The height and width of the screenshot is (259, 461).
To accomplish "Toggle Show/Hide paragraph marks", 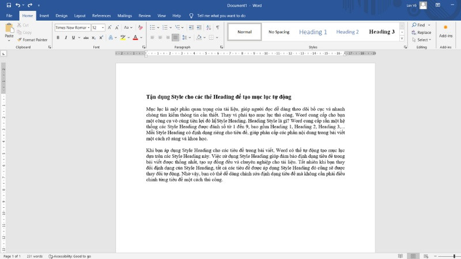I will pos(217,28).
